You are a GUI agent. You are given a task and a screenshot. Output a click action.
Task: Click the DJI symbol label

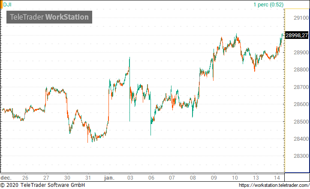tap(7, 4)
